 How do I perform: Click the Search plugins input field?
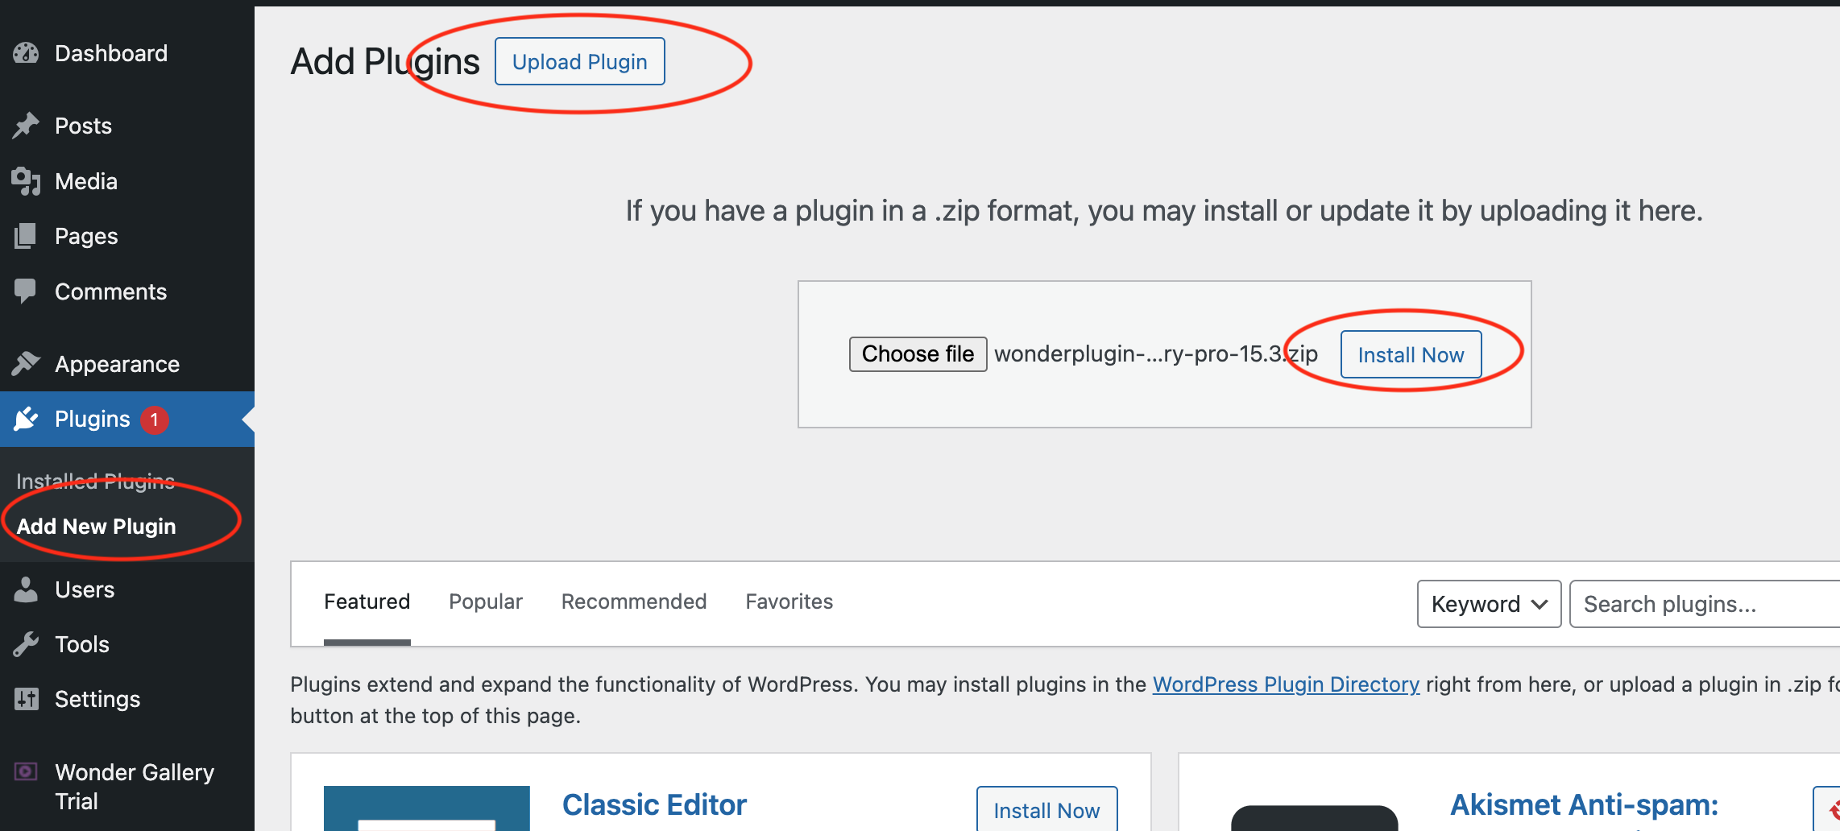coord(1700,604)
